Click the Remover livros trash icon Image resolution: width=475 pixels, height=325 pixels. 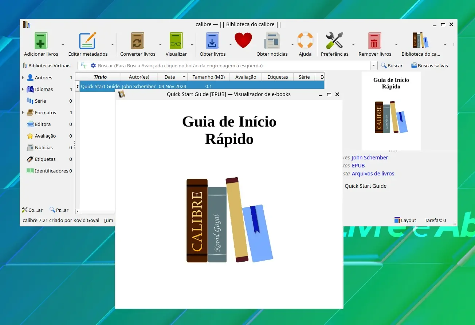pyautogui.click(x=374, y=40)
